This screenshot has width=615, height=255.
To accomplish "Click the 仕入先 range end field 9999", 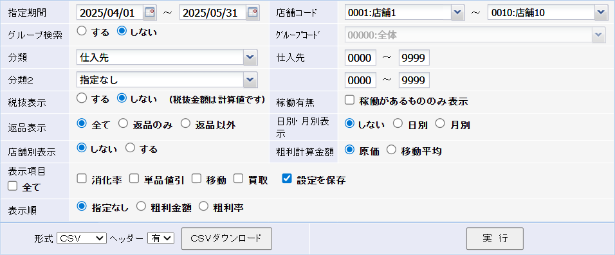I will point(414,58).
